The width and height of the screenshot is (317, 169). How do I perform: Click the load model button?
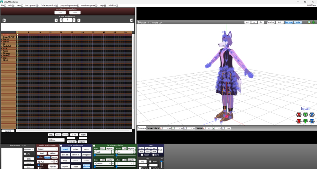[x=42, y=153]
